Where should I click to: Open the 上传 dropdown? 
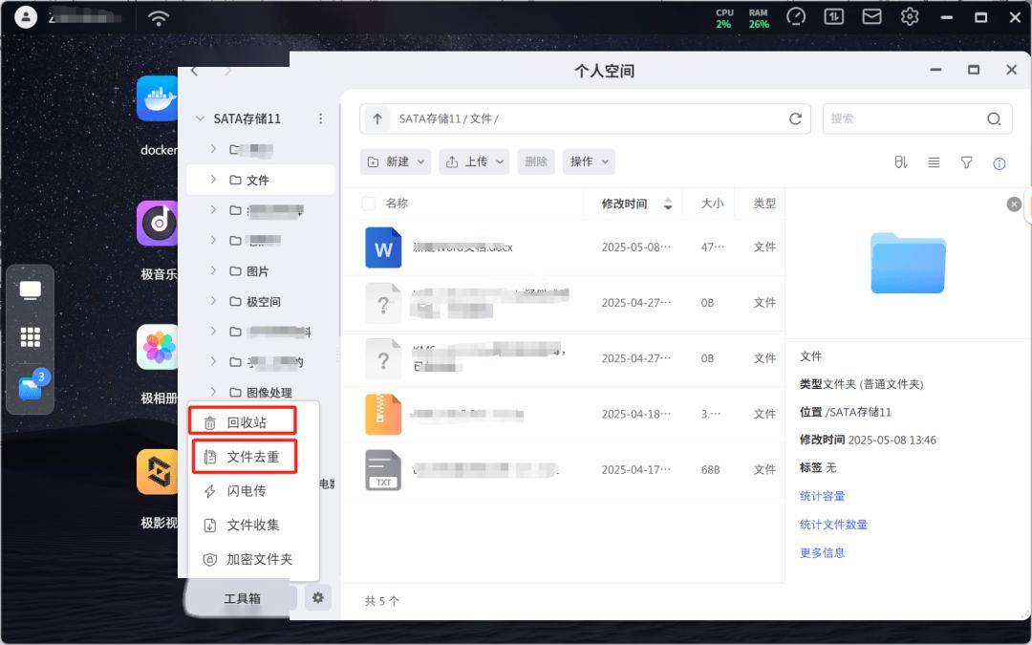click(x=474, y=161)
